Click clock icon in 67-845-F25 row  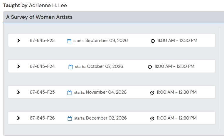tap(152, 93)
